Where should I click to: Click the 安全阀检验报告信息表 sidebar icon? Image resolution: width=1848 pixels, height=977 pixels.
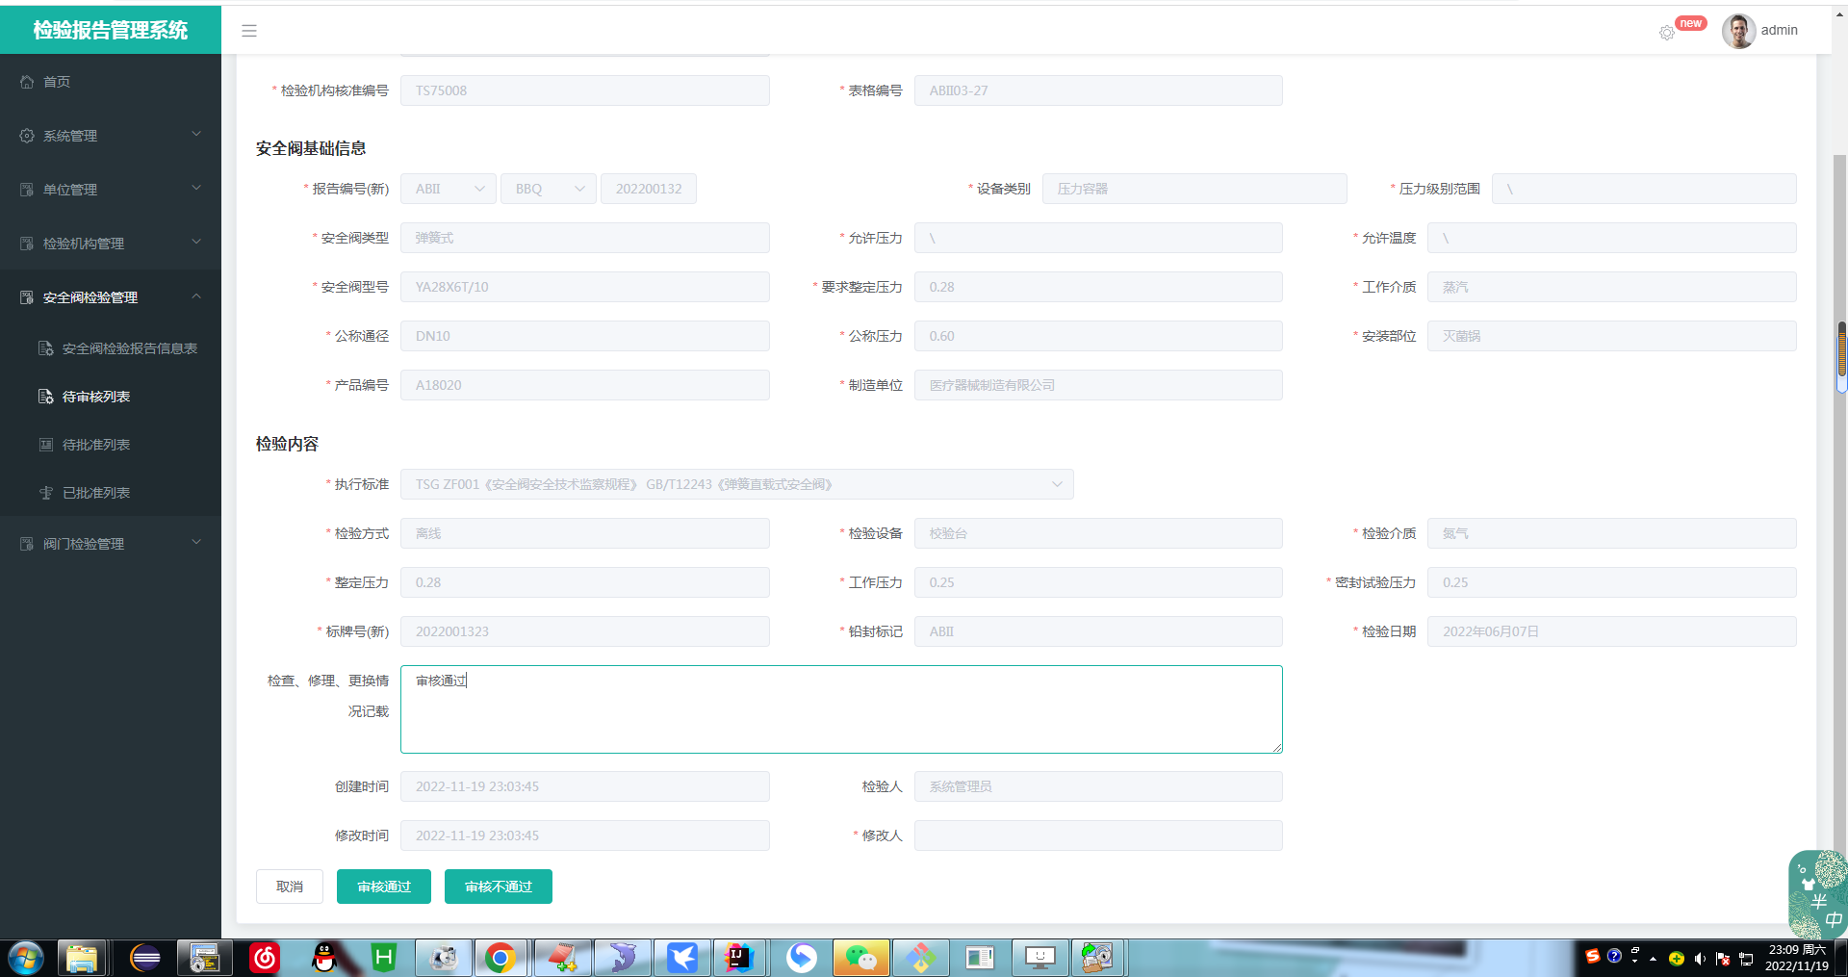45,348
